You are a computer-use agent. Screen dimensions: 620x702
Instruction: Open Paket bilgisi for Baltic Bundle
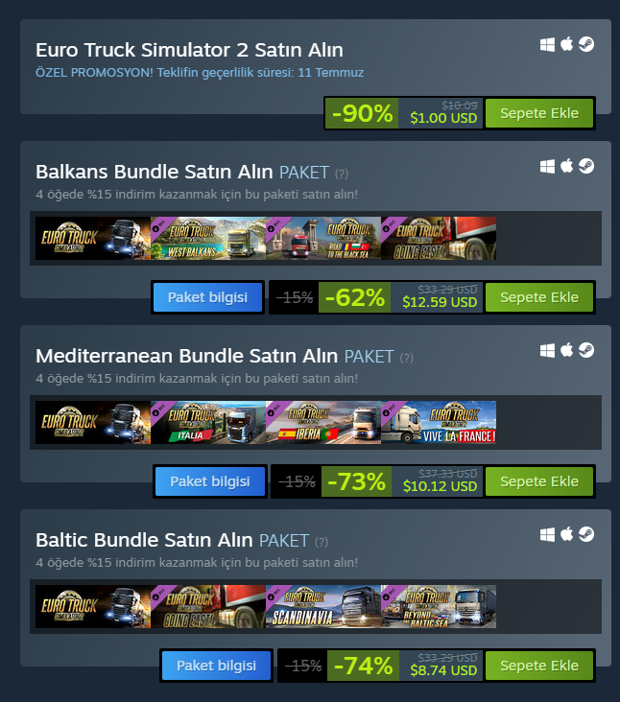(x=216, y=666)
